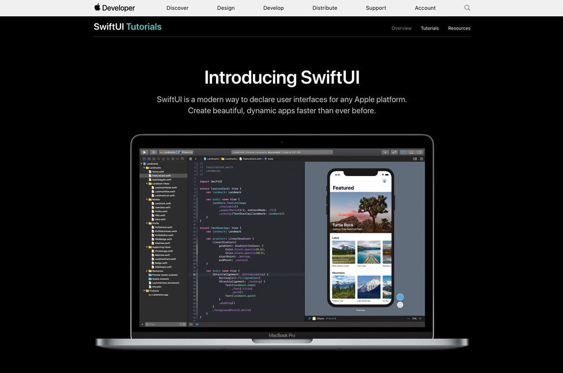Expand the Resources folder
563x373 pixels.
tap(147, 271)
